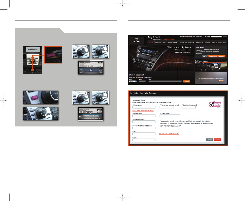Viewport: 245px width, 201px height.
Task: Click the Email Address input field
Action: [144, 122]
